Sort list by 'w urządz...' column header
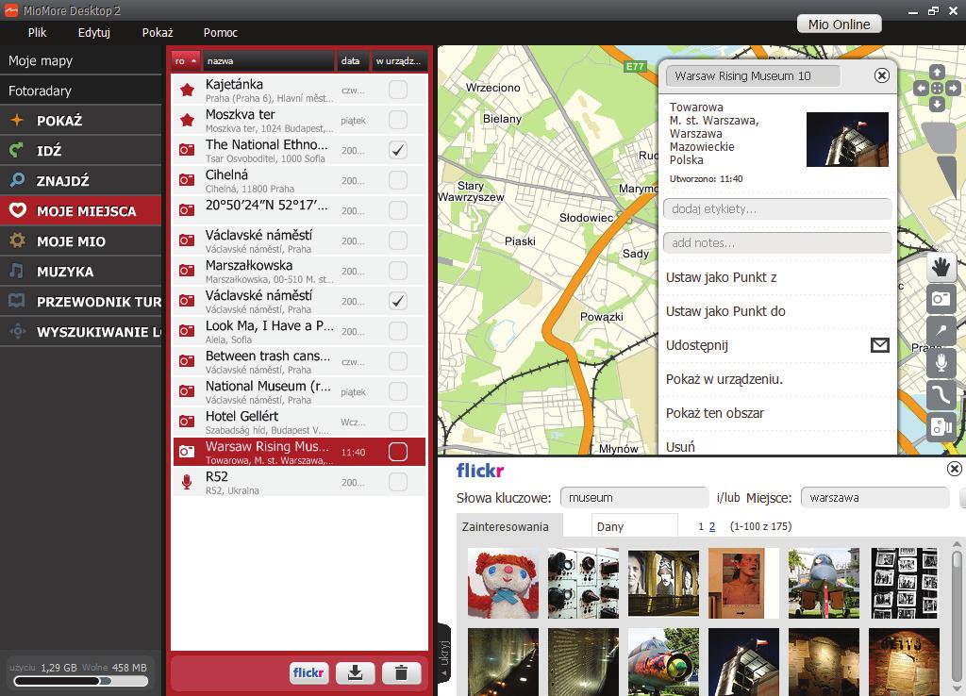 (x=399, y=61)
